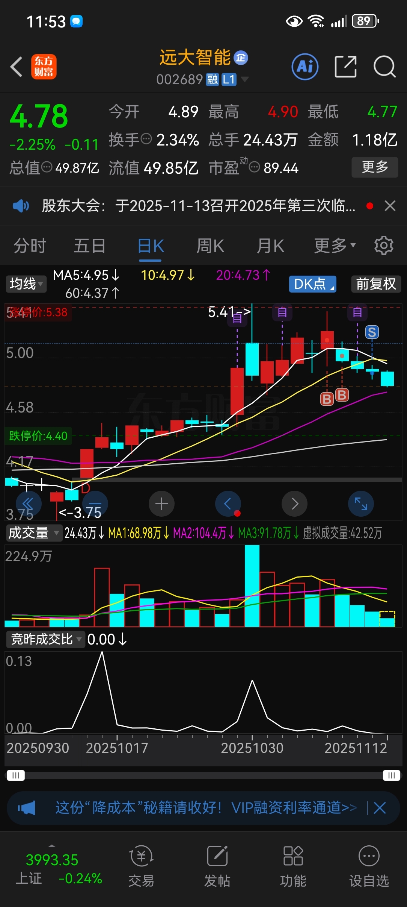407x907 pixels.
Task: Close the 降成本 promo banner
Action: pos(380,808)
